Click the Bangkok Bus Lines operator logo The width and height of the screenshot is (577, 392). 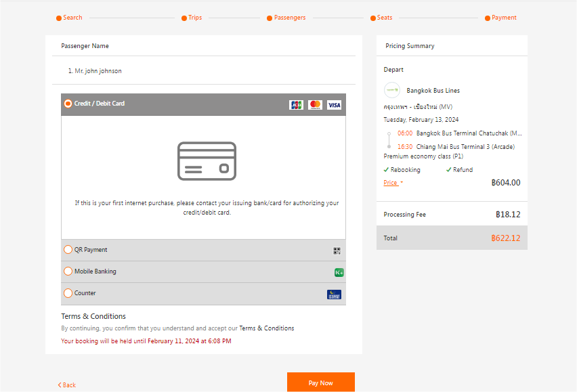pos(392,90)
